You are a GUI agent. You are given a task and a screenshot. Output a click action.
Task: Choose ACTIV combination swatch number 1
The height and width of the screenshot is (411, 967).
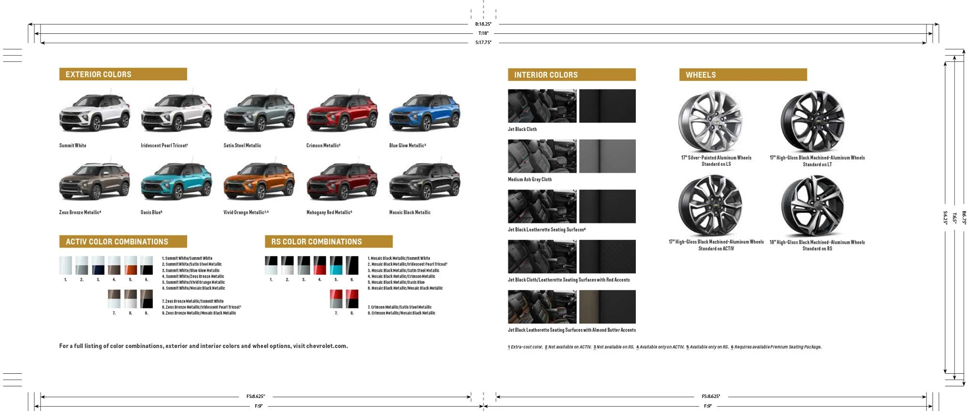[66, 265]
